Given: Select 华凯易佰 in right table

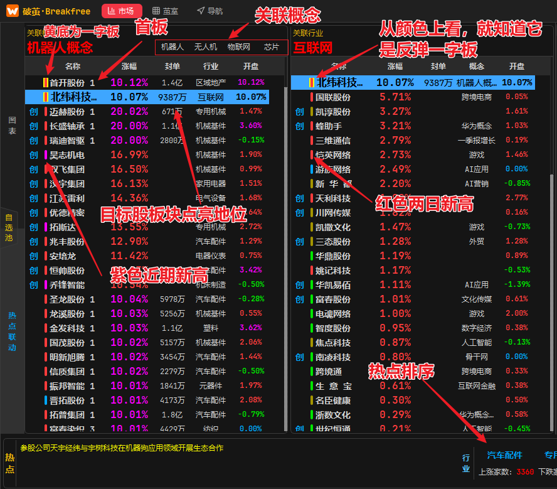Looking at the screenshot, I should click(333, 285).
